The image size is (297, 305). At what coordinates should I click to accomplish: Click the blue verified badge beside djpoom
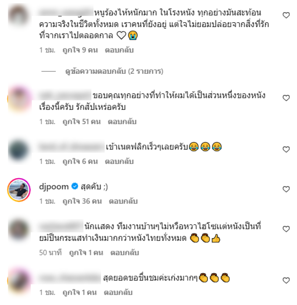pyautogui.click(x=75, y=186)
